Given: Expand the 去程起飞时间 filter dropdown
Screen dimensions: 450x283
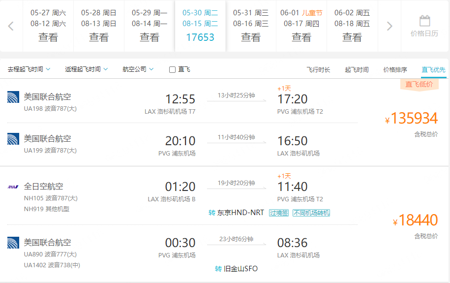Looking at the screenshot, I should coord(29,69).
